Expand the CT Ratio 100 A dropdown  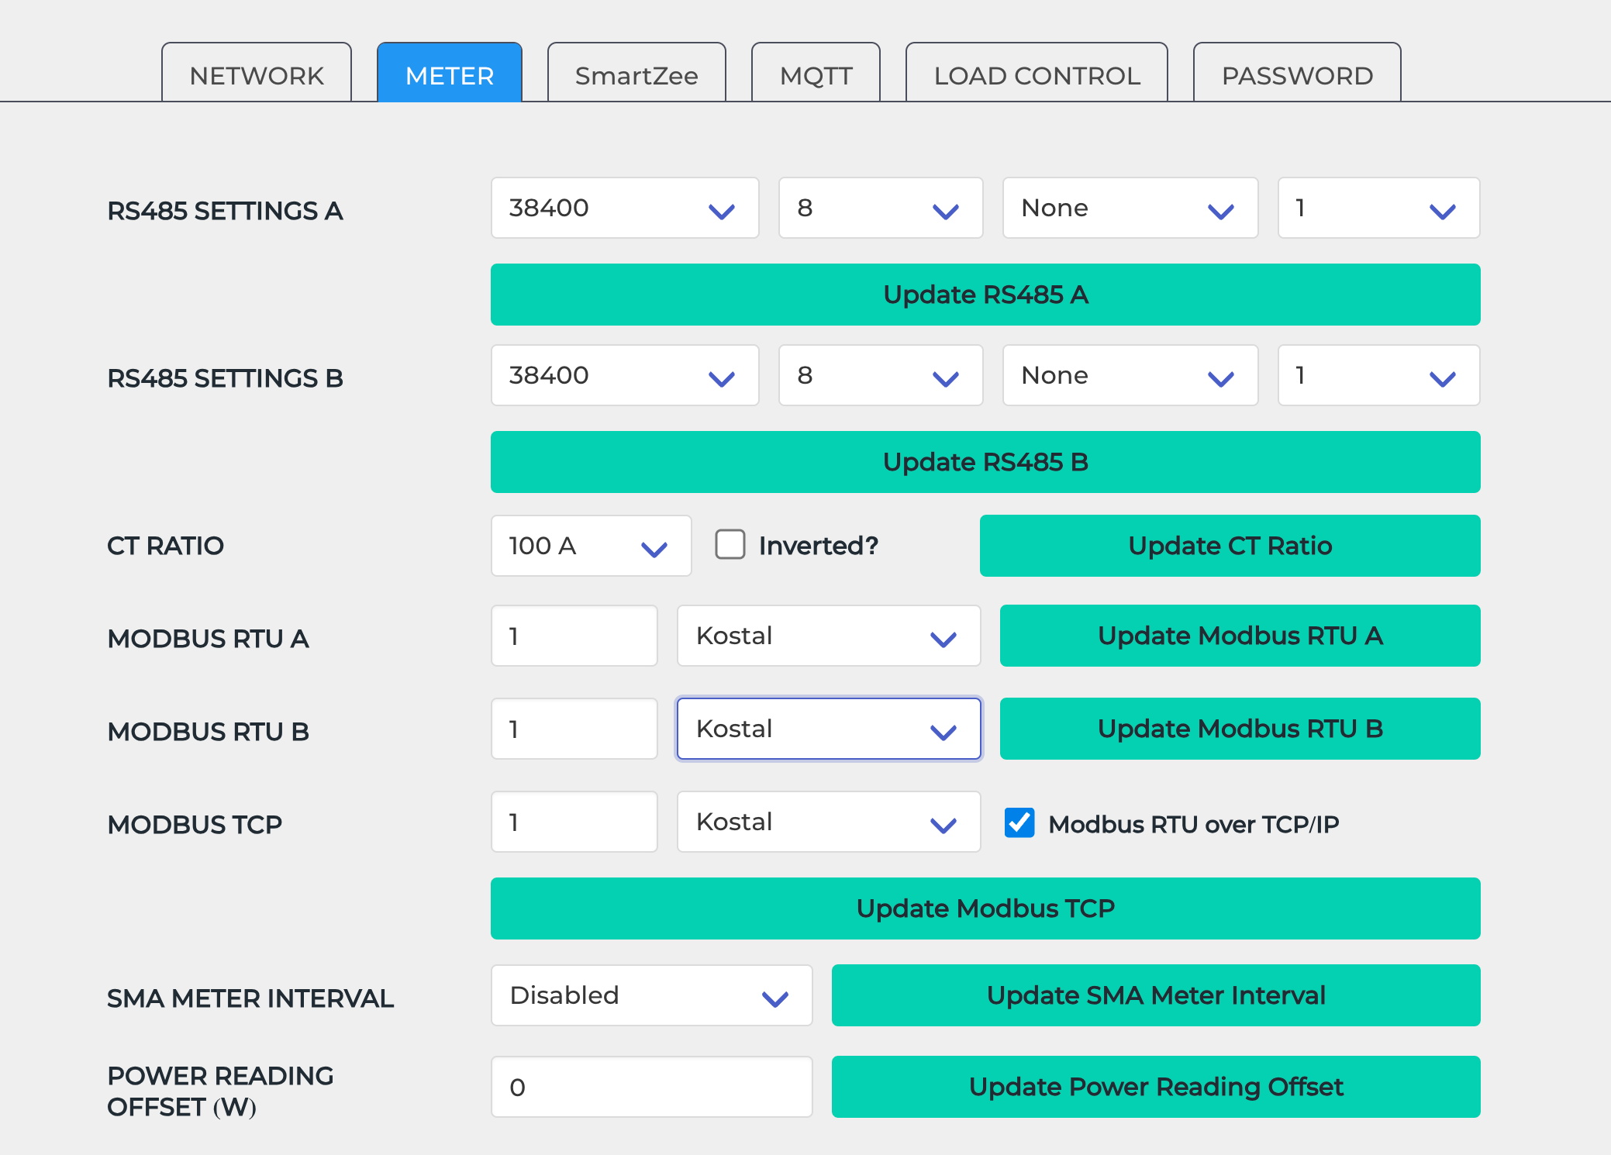coord(590,546)
